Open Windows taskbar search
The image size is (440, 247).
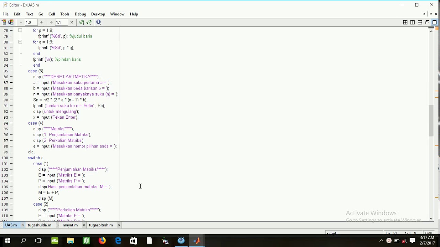click(23, 241)
